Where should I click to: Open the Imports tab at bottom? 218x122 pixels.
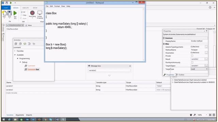29,115
